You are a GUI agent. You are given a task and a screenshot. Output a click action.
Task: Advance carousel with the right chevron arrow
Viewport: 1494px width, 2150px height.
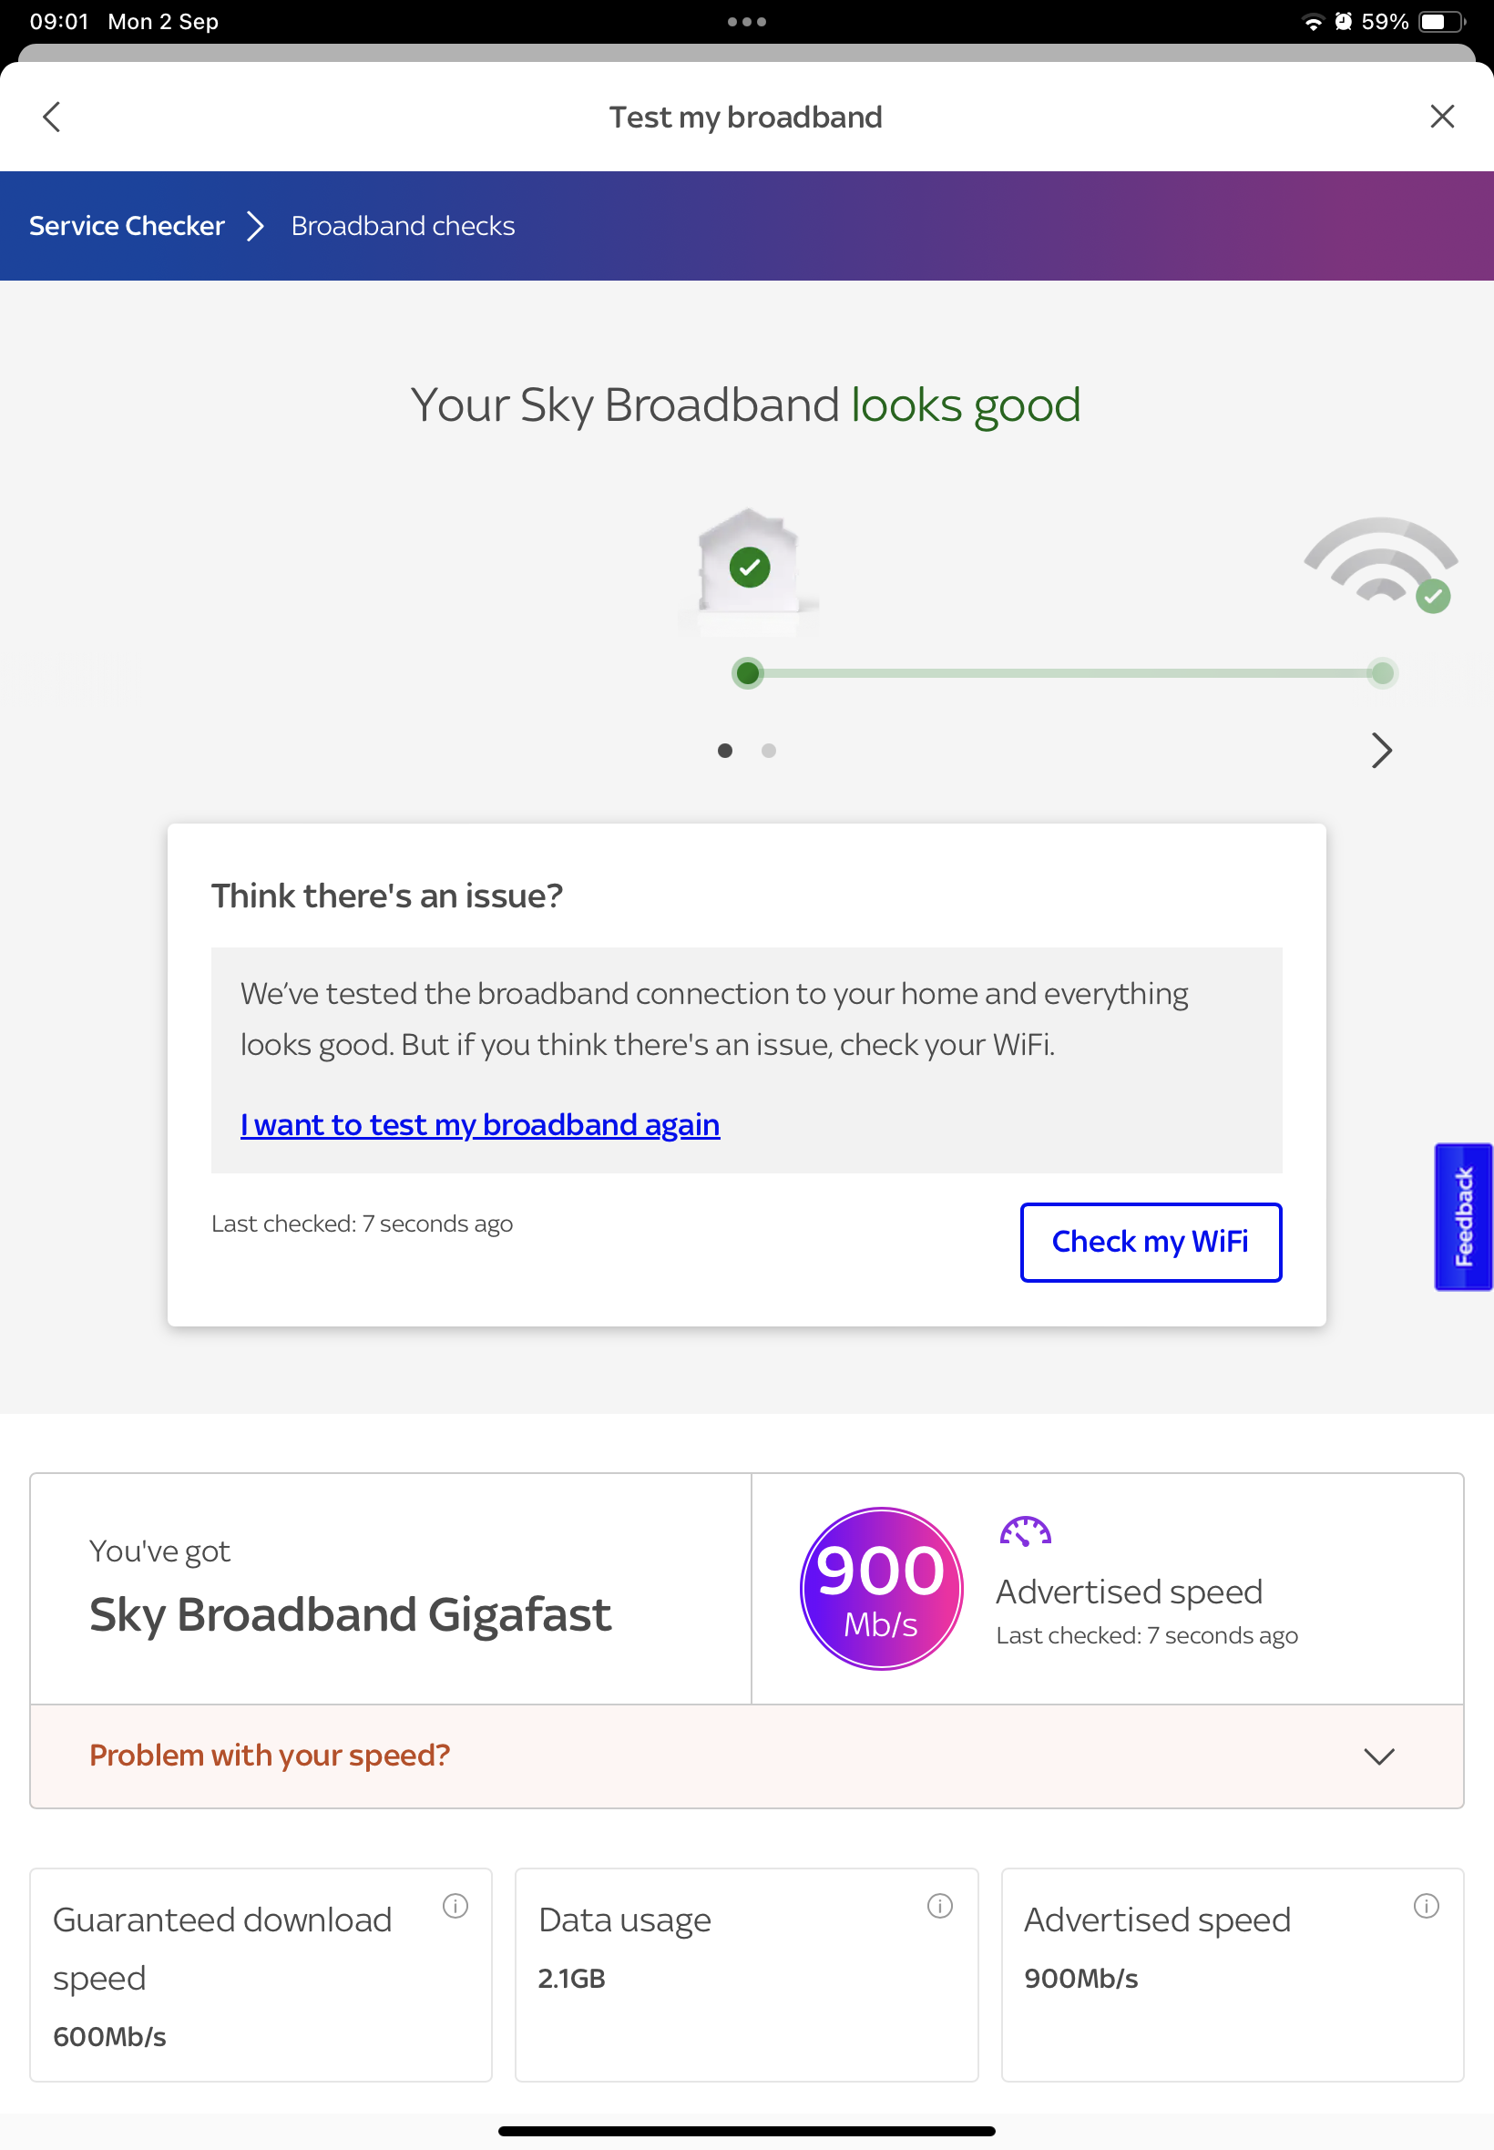point(1381,750)
